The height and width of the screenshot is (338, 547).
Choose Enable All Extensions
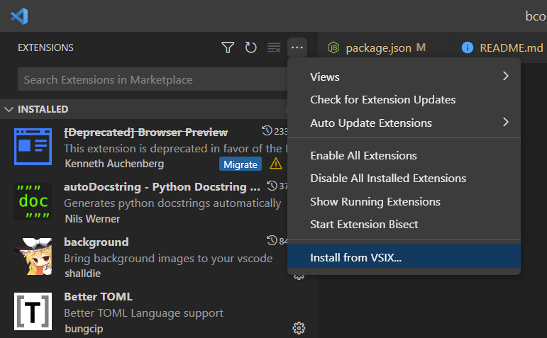tap(404, 155)
